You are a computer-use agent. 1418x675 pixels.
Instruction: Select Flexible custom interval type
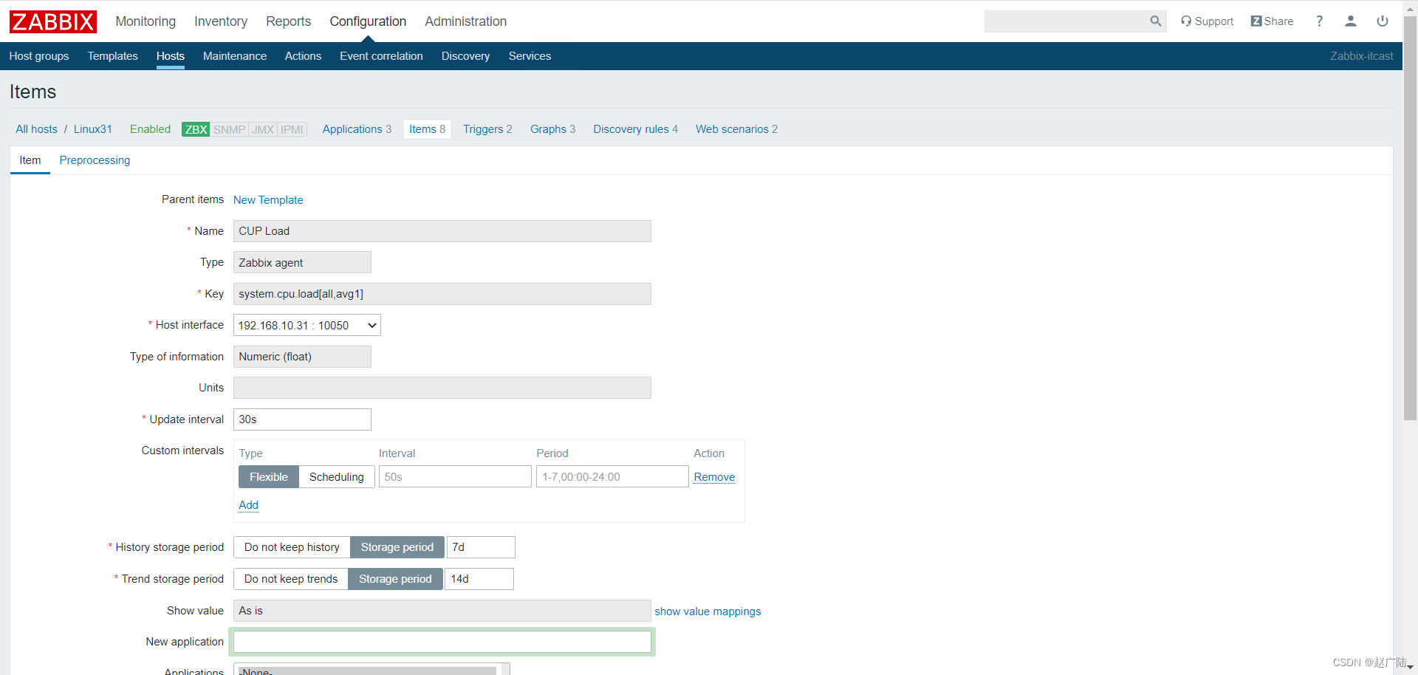[x=269, y=477]
